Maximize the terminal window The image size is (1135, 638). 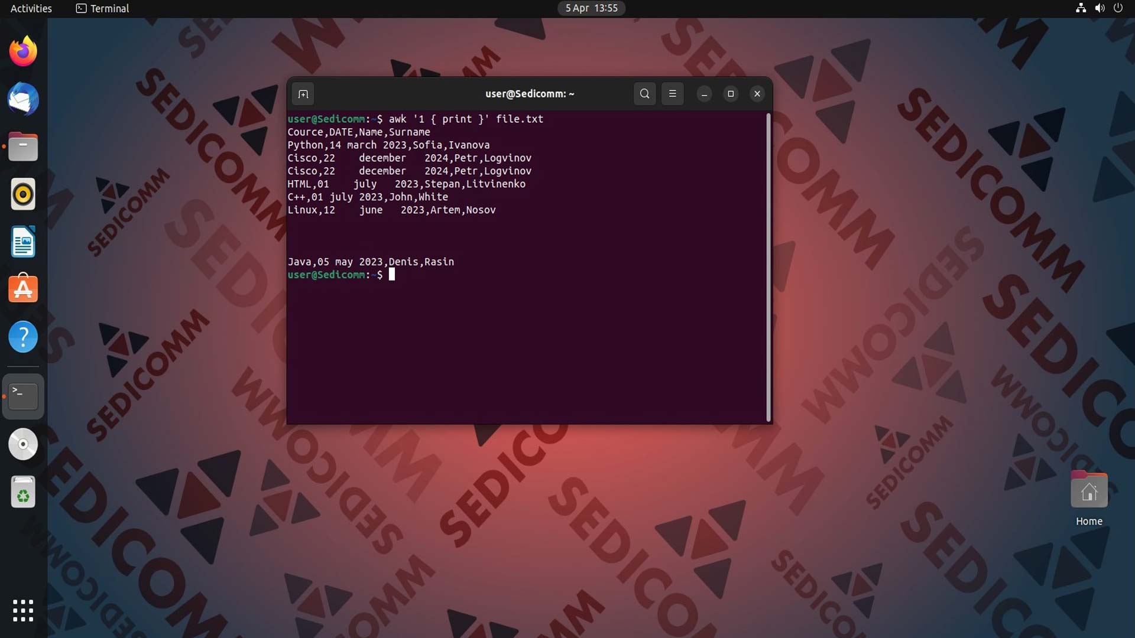coord(731,94)
